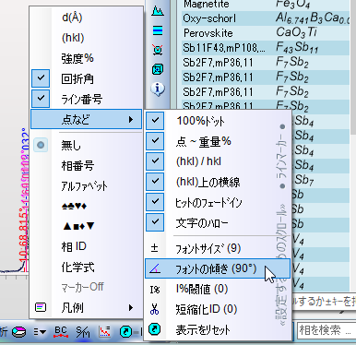Toggle 文字のハロー option

click(218, 222)
